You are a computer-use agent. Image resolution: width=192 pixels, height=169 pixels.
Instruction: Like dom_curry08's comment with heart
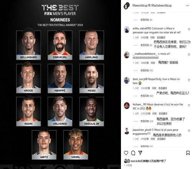coord(189,80)
